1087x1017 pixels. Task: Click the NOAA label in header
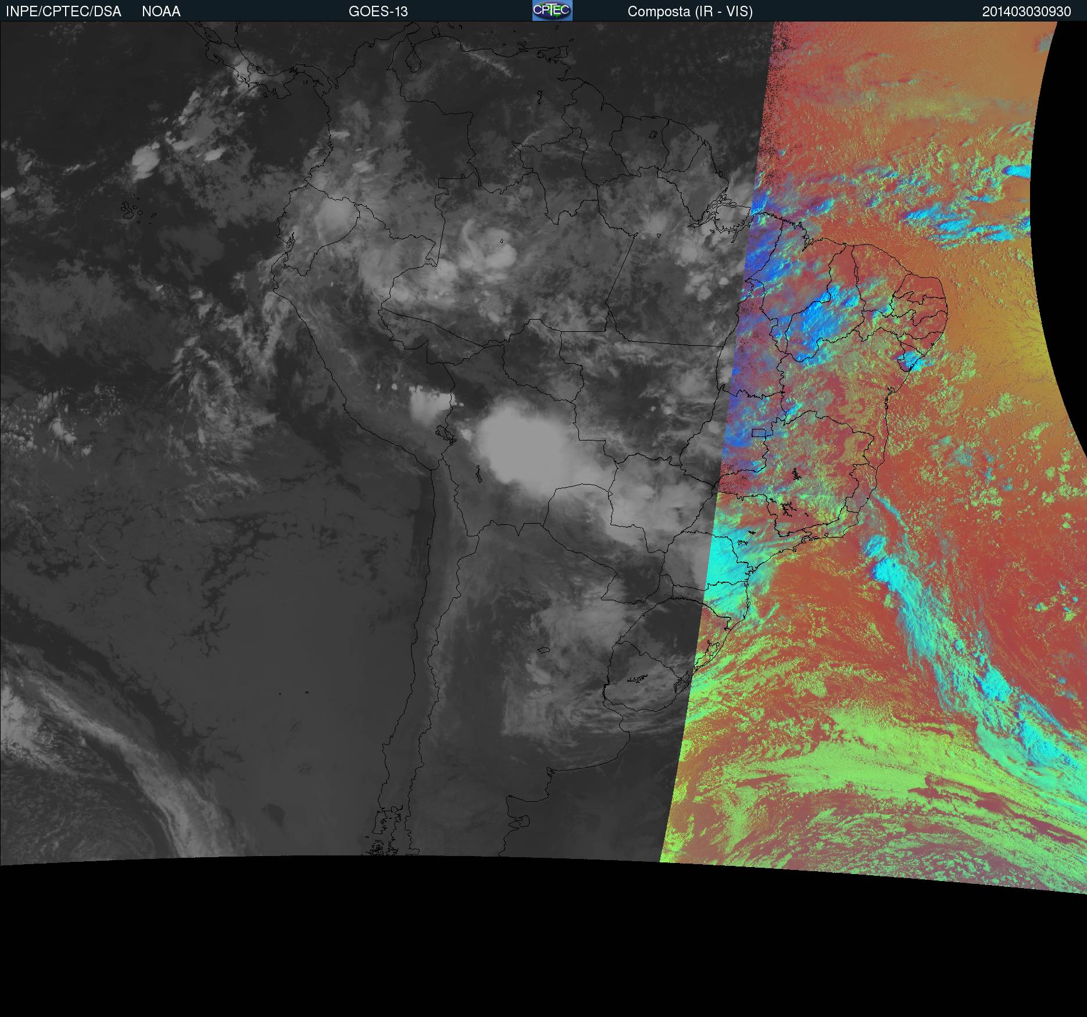(161, 12)
